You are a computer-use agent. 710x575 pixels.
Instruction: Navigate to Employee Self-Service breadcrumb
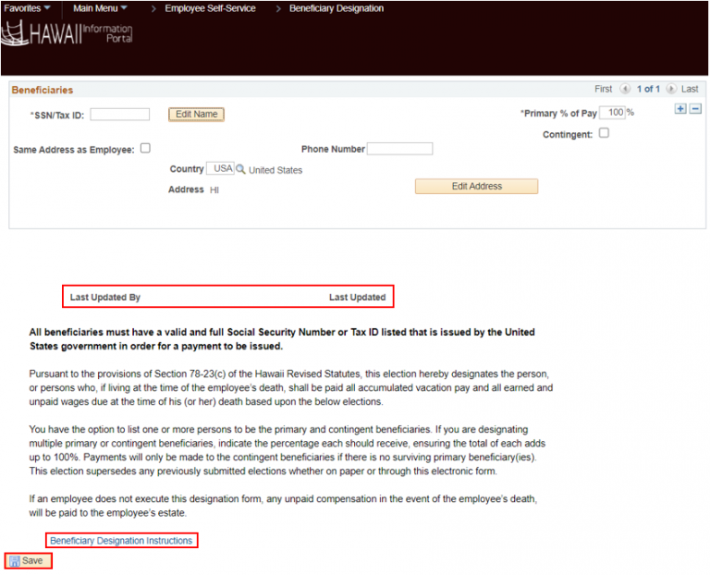click(x=204, y=8)
